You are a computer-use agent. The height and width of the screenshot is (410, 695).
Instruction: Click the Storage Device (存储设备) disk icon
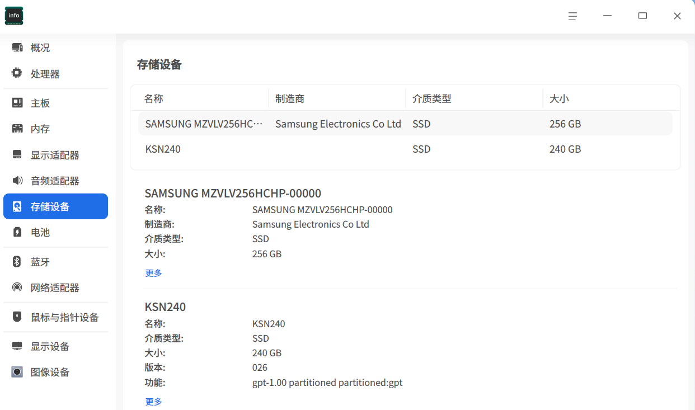17,206
